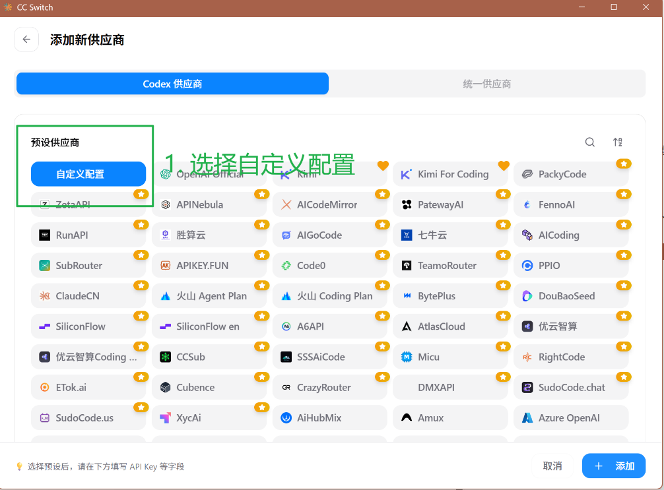Choose the AiHubMix preset
Screen dimensions: 664x490
point(330,417)
